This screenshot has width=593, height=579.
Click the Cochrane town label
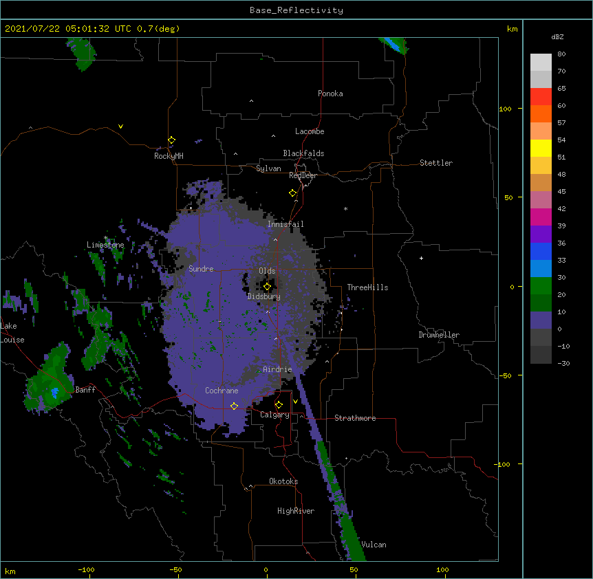[x=222, y=391]
